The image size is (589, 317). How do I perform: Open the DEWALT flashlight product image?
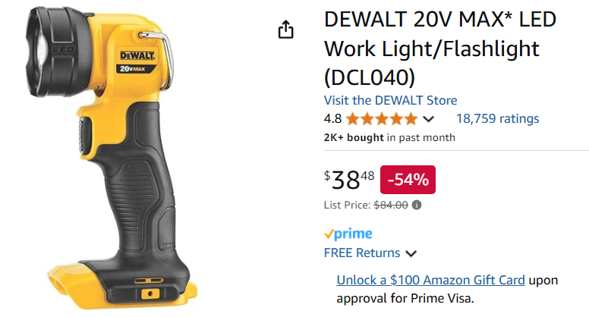[x=112, y=158]
